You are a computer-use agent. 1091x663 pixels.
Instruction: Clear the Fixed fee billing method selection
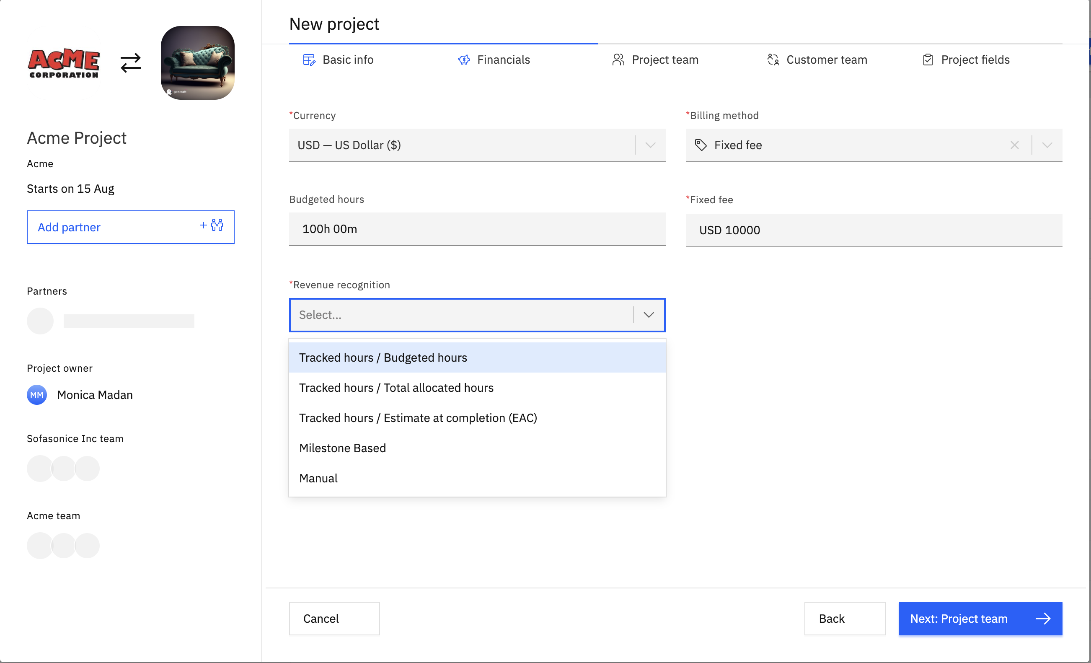pyautogui.click(x=1014, y=145)
